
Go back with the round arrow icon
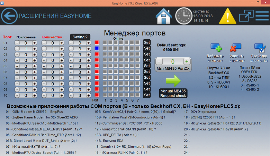pos(9,16)
